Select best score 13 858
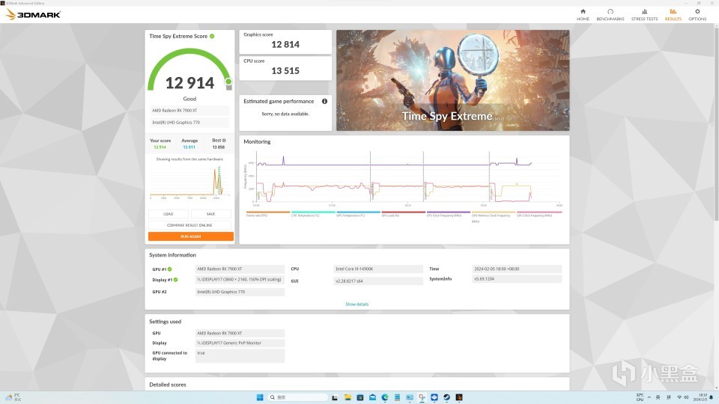The height and width of the screenshot is (404, 719). pyautogui.click(x=218, y=147)
